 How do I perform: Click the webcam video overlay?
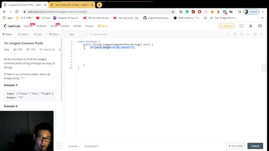27,131
